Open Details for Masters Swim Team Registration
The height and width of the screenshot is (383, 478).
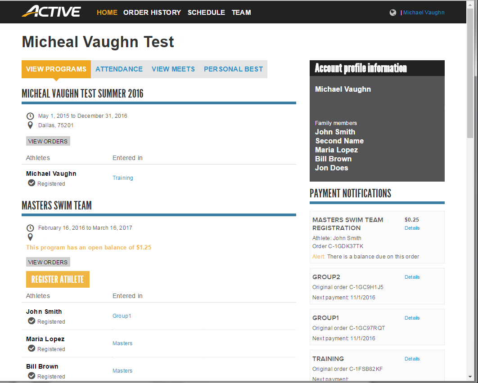click(412, 228)
